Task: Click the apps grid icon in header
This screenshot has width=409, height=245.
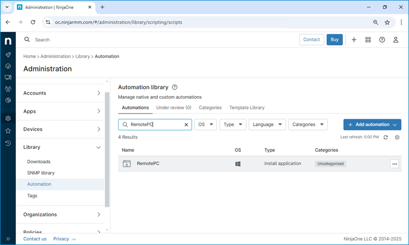Action: (x=368, y=39)
